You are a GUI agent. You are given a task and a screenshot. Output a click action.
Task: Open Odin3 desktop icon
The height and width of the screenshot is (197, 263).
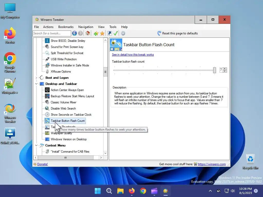click(x=10, y=136)
